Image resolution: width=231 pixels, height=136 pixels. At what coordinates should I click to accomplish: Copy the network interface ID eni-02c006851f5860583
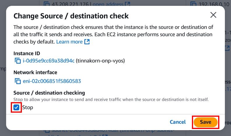(18, 81)
